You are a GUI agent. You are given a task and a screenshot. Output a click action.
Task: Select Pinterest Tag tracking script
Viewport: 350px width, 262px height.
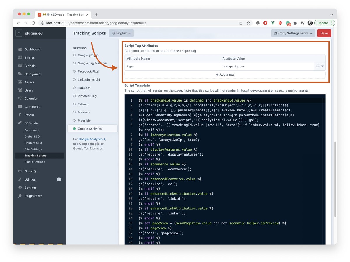87,96
